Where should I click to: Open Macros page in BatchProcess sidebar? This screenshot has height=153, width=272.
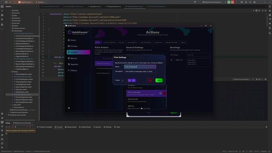tap(78, 58)
